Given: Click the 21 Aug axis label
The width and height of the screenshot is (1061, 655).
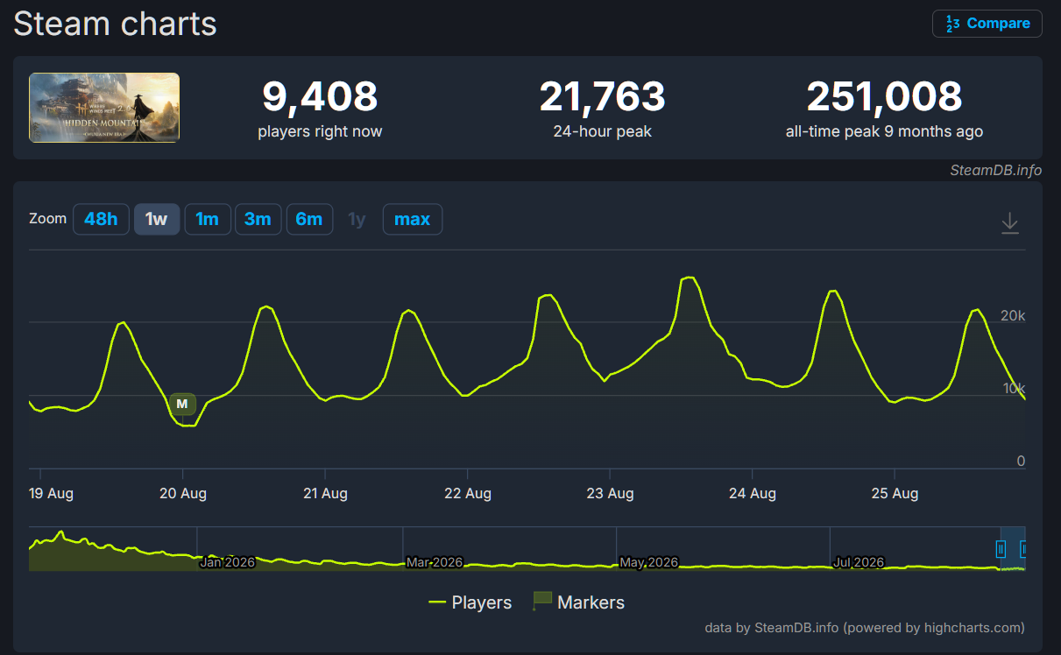Looking at the screenshot, I should click(x=326, y=493).
